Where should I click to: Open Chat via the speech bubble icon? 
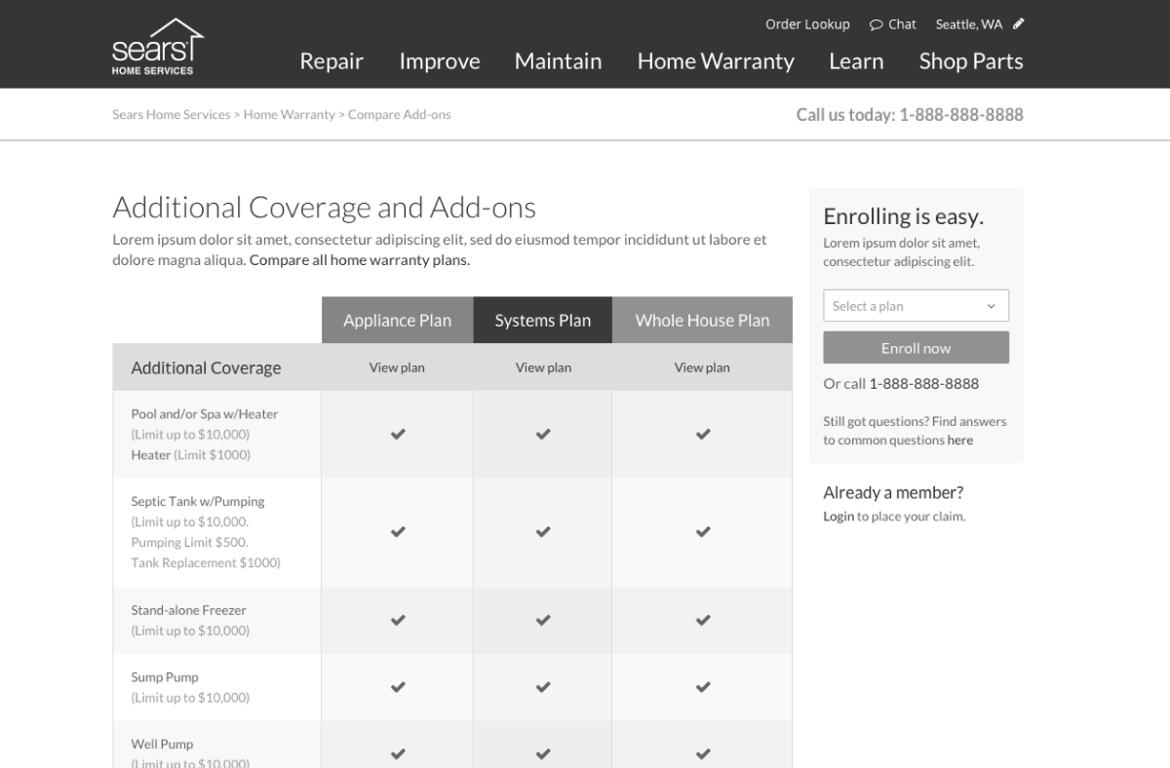pos(876,24)
